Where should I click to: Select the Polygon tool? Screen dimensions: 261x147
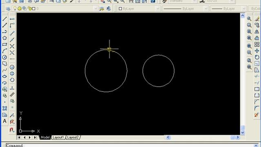coord(4,38)
